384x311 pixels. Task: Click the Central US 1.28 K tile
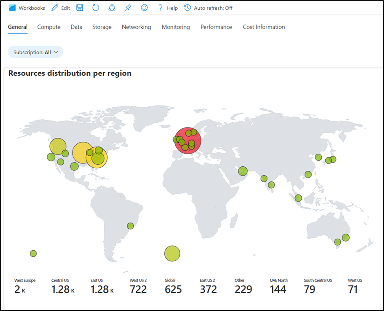tap(63, 287)
